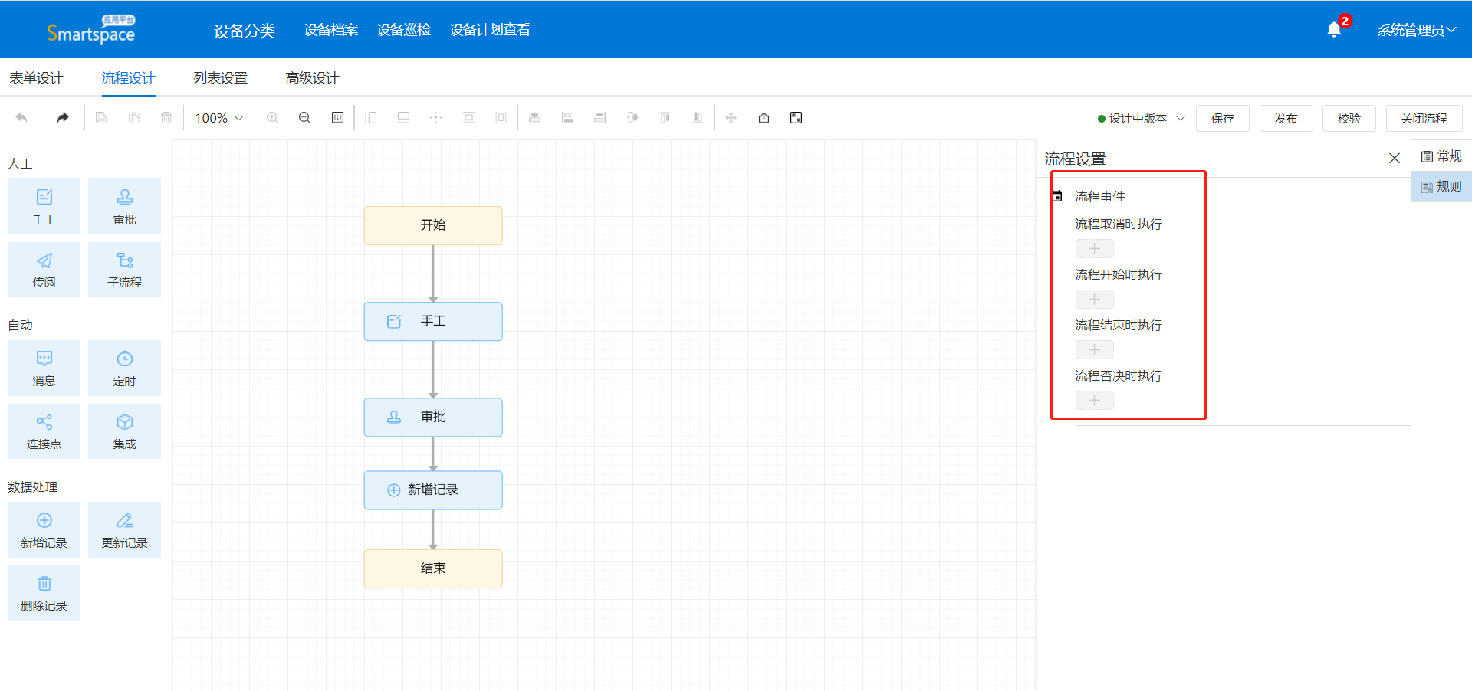Click the 校验 validate button
Viewport: 1472px width, 691px height.
1349,119
